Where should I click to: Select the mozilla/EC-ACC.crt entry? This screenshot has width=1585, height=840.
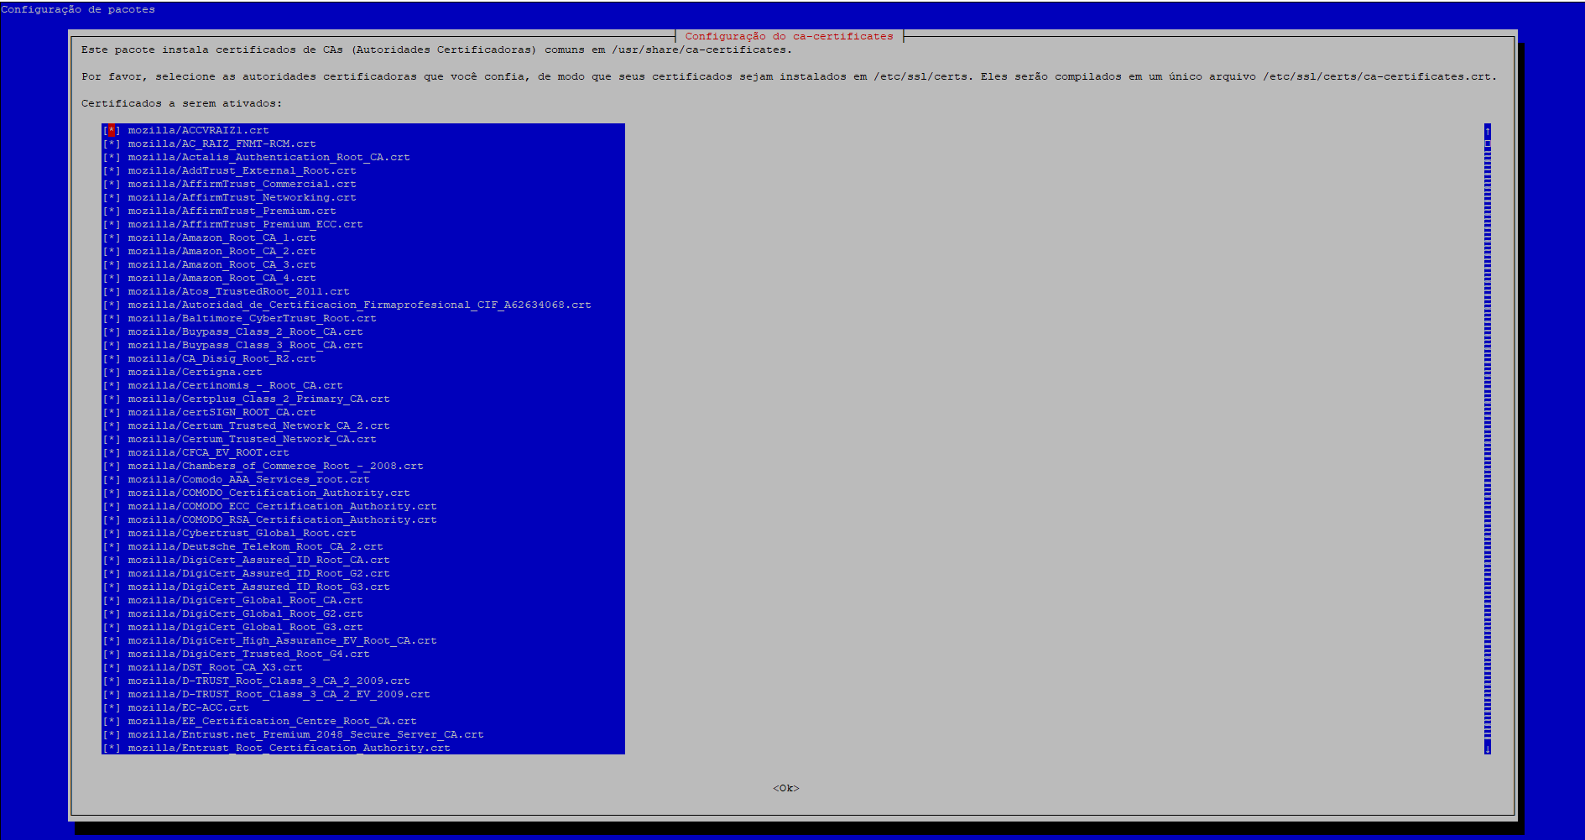pyautogui.click(x=188, y=708)
